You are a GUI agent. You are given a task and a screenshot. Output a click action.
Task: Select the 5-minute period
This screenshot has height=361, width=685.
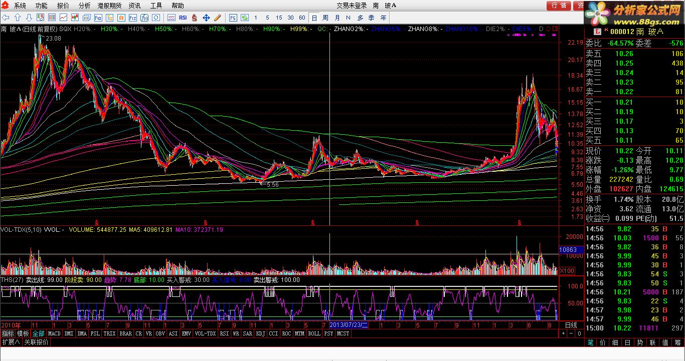point(267,18)
